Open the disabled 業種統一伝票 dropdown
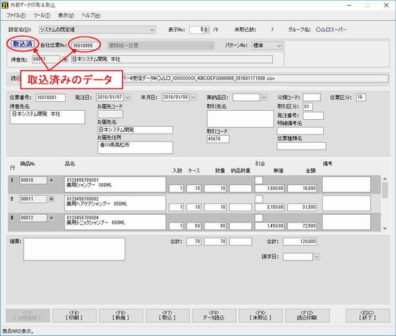 click(x=161, y=46)
